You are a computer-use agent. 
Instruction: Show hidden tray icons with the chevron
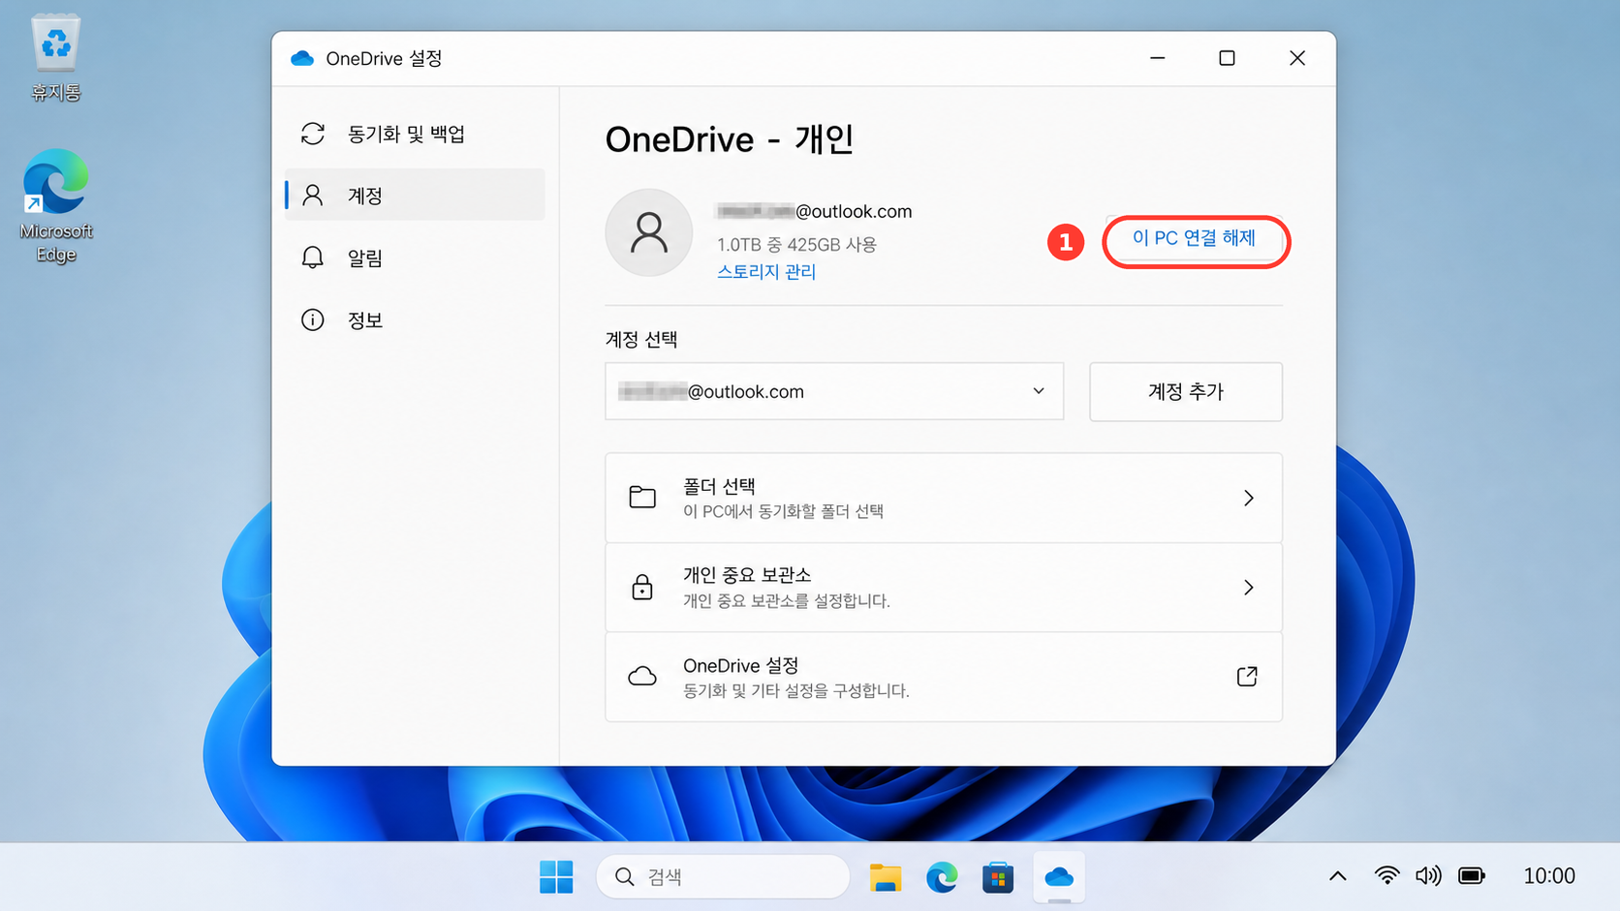(1338, 876)
